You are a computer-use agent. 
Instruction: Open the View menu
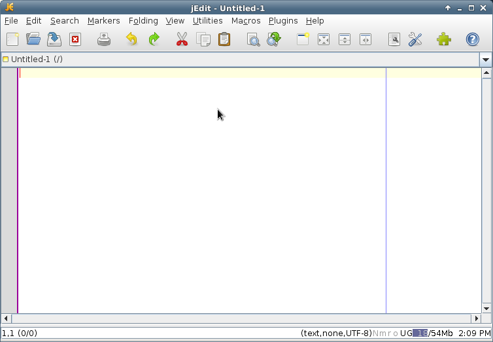(x=175, y=21)
